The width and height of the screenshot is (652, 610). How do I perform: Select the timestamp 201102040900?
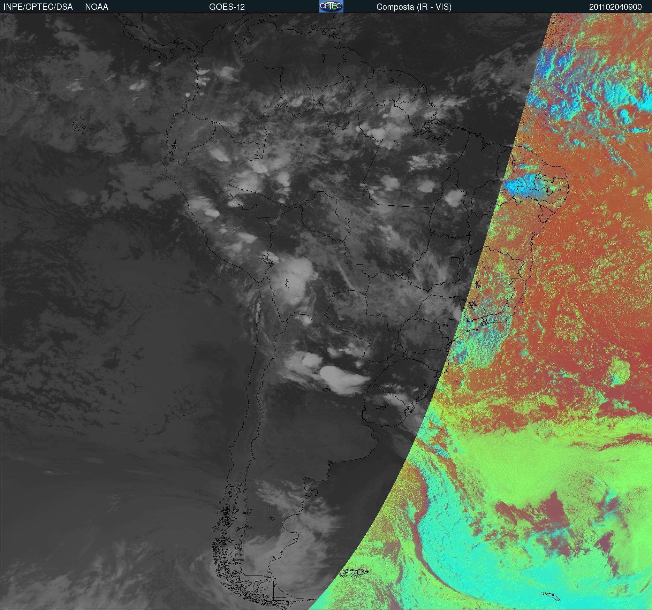pos(615,7)
